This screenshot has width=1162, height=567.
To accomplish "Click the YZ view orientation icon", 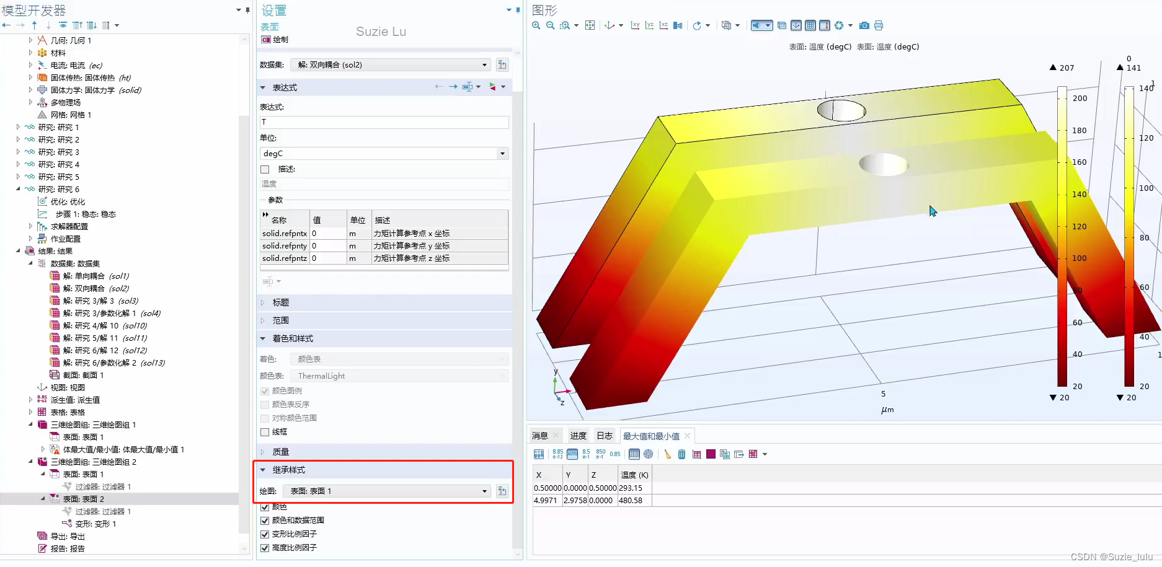I will click(649, 25).
